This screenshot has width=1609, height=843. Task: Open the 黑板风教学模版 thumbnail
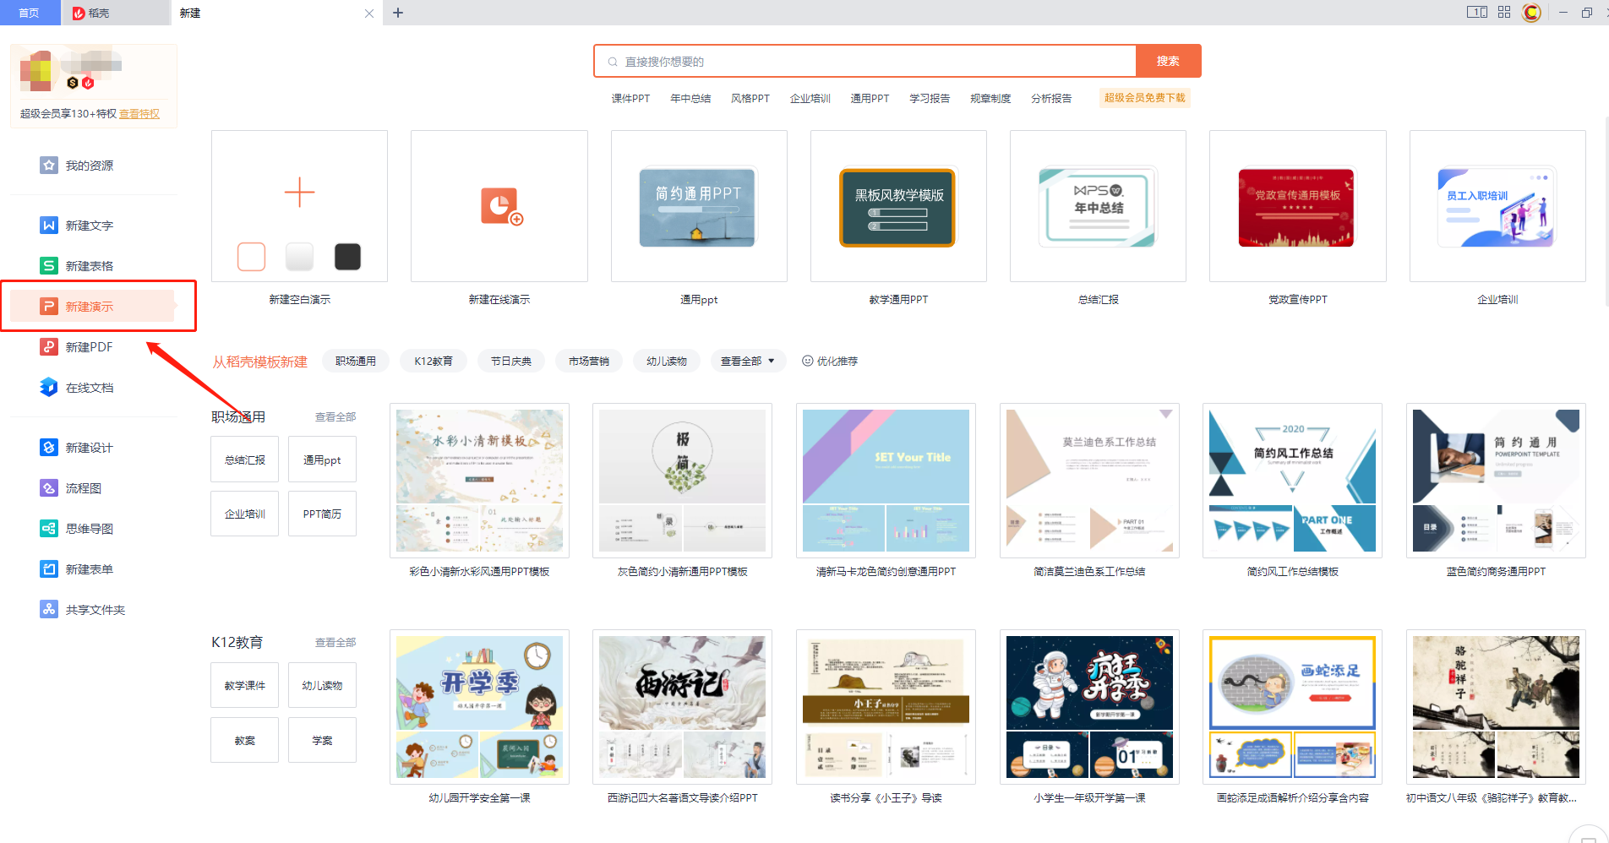pos(898,206)
